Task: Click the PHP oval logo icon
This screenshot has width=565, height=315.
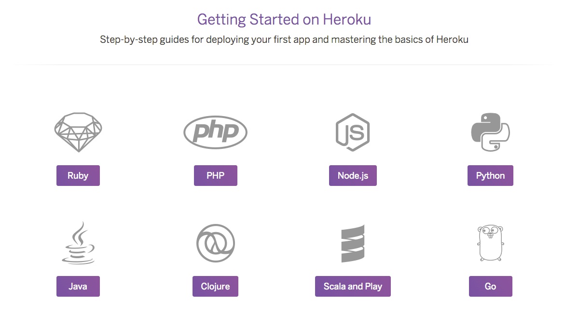Action: (x=216, y=132)
